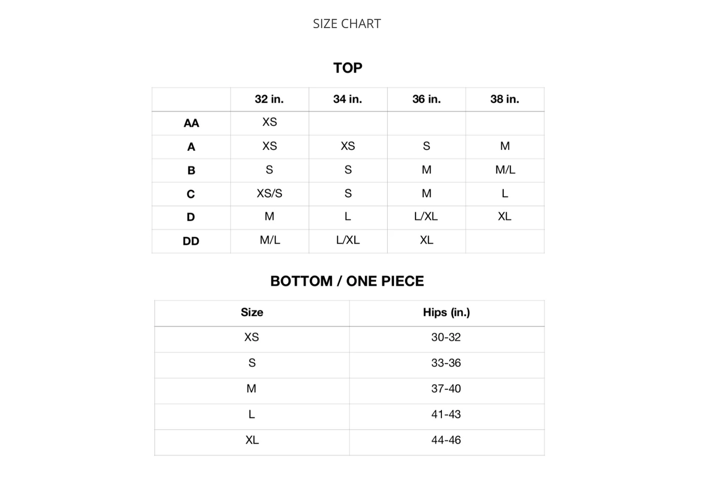The width and height of the screenshot is (703, 477).
Task: Select the 33-36 hips range
Action: tap(446, 363)
